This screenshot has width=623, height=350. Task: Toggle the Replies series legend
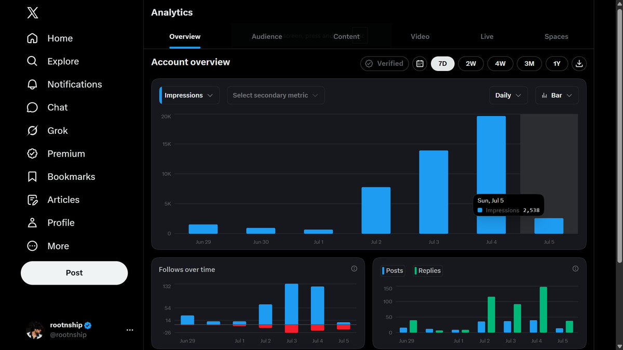(428, 271)
